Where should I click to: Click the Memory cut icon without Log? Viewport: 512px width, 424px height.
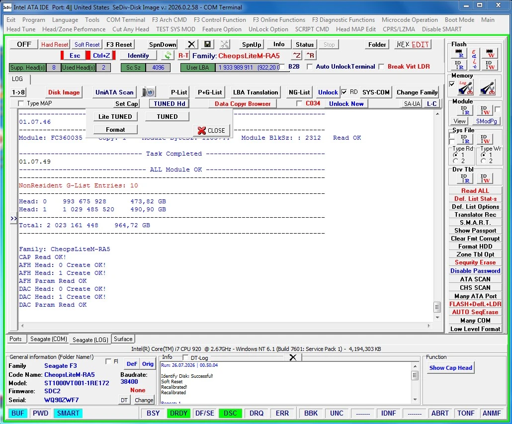(488, 87)
